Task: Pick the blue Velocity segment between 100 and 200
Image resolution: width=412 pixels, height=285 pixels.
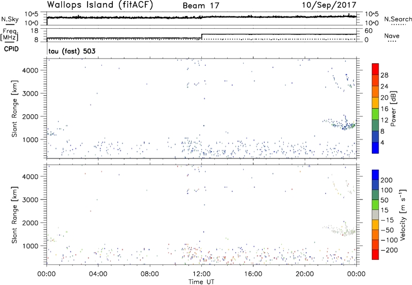Action: click(375, 185)
